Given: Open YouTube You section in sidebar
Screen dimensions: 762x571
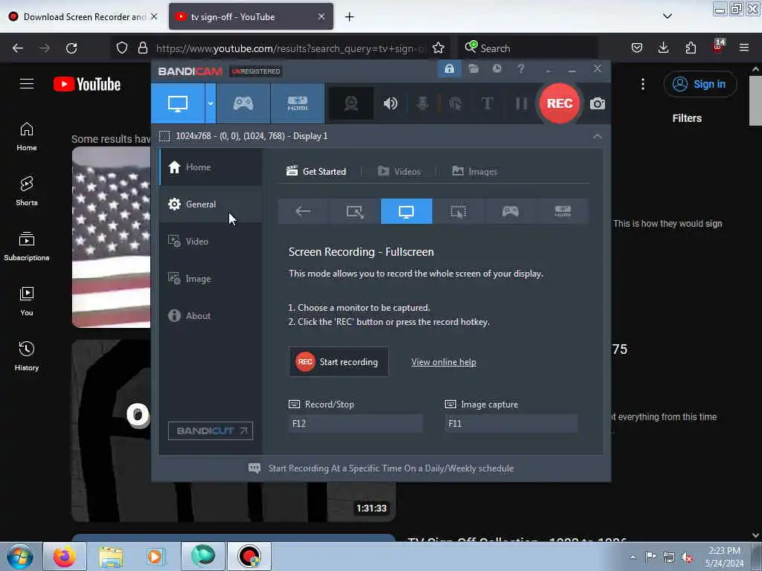Looking at the screenshot, I should [27, 302].
